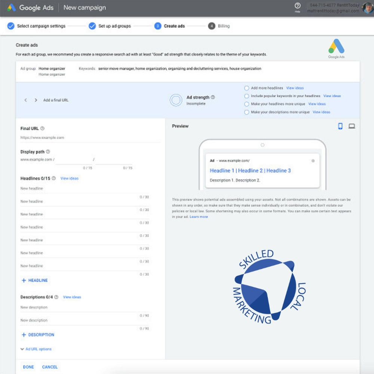Click View ideas next to Headlines 0/15
The width and height of the screenshot is (374, 374).
click(x=70, y=178)
